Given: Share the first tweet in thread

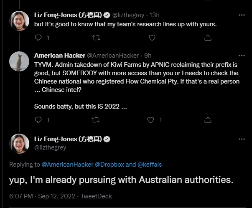Looking at the screenshot, I should [207, 38].
